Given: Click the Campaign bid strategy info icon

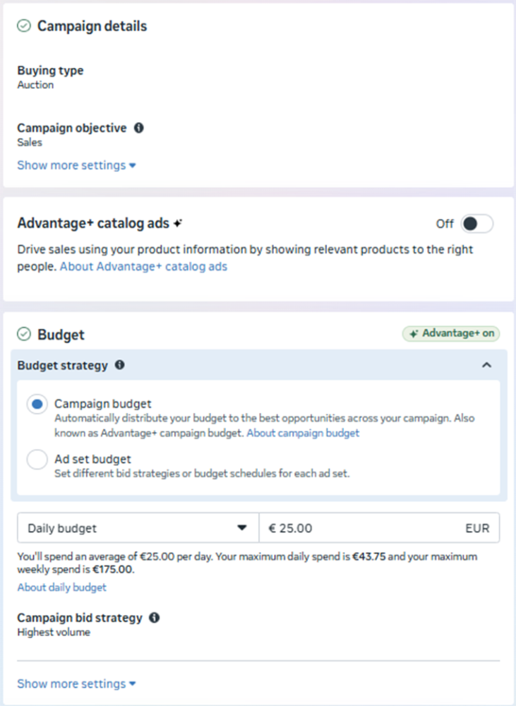Looking at the screenshot, I should (155, 618).
